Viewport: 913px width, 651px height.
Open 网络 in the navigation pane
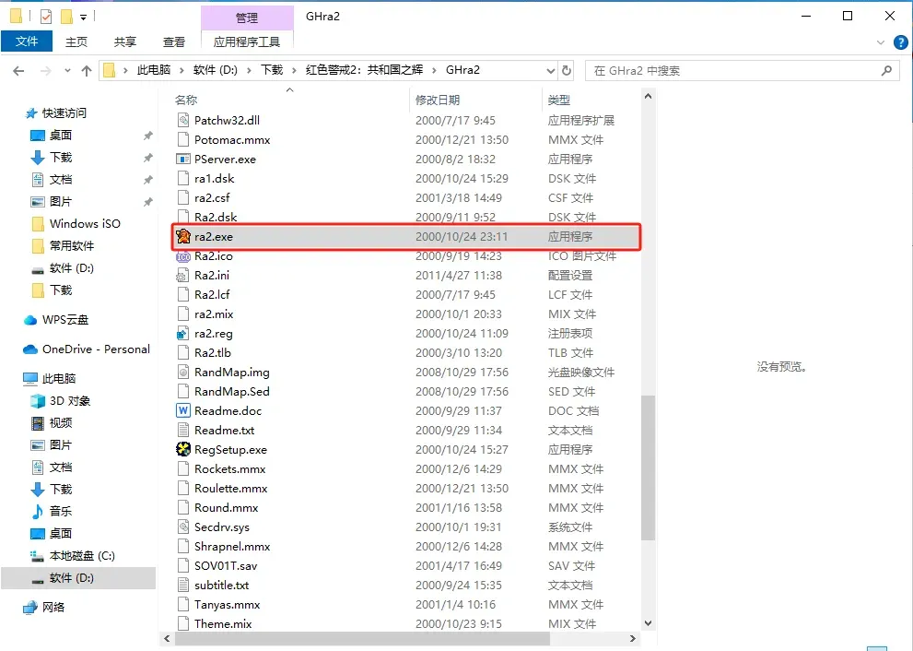coord(44,607)
